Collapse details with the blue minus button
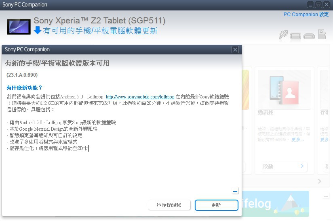333x221 pixels. (235, 191)
